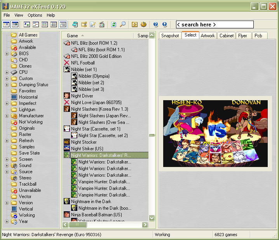Screen dimensions: 279x240
Task: Select the NFL Football game entry
Action: point(82,63)
